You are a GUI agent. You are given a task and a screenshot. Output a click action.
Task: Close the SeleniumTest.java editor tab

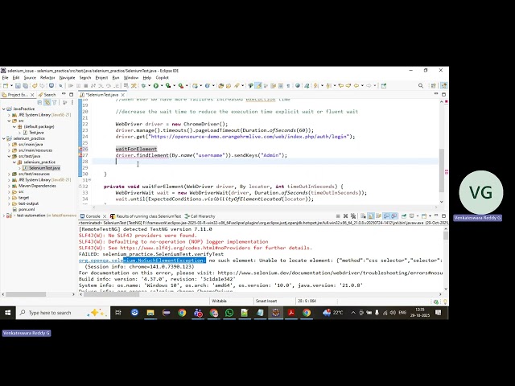tap(123, 95)
